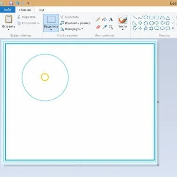Switch to the Вид tab
The image size is (177, 177).
coord(41,10)
